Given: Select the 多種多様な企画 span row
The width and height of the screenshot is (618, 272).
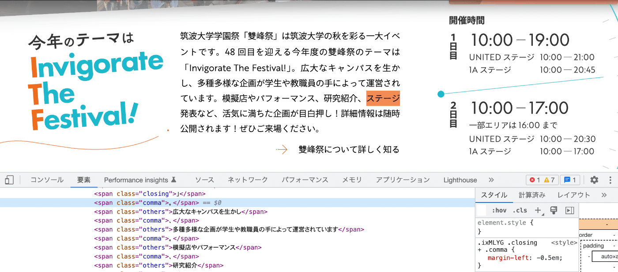Looking at the screenshot, I should click(237, 230).
